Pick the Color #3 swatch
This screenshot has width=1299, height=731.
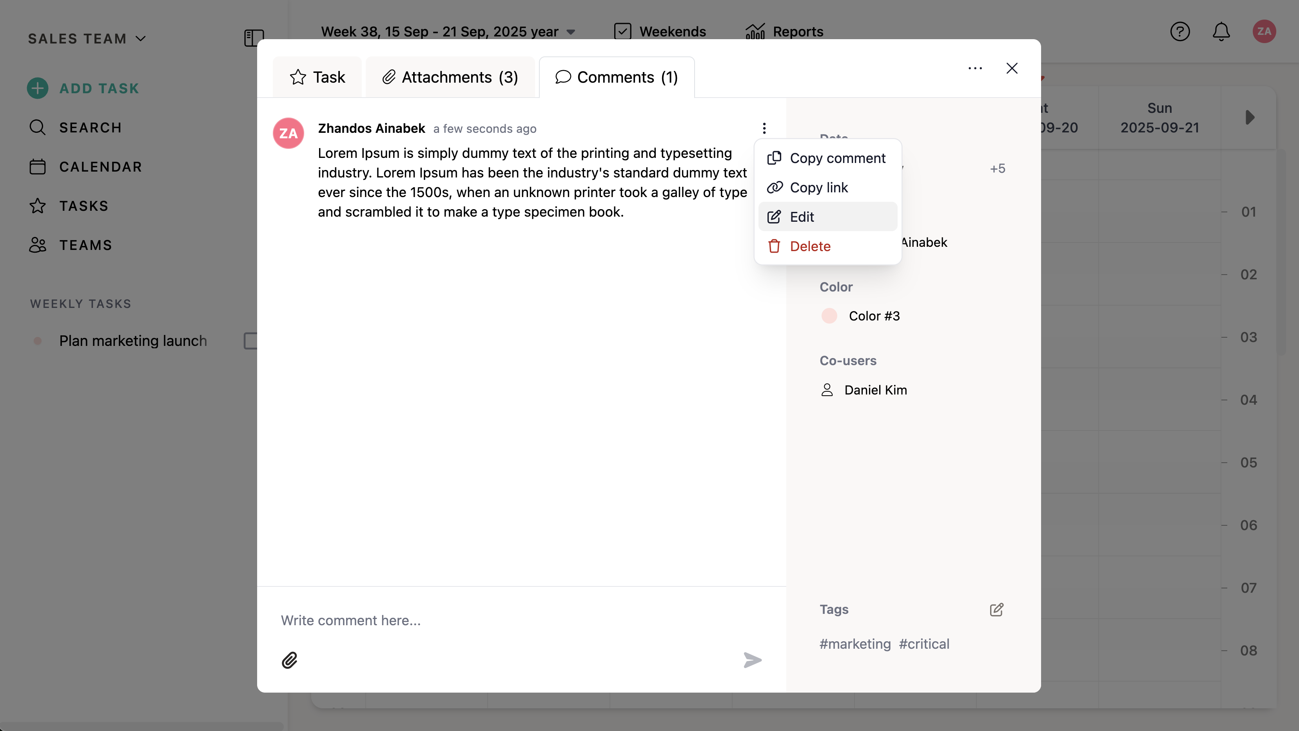click(829, 316)
